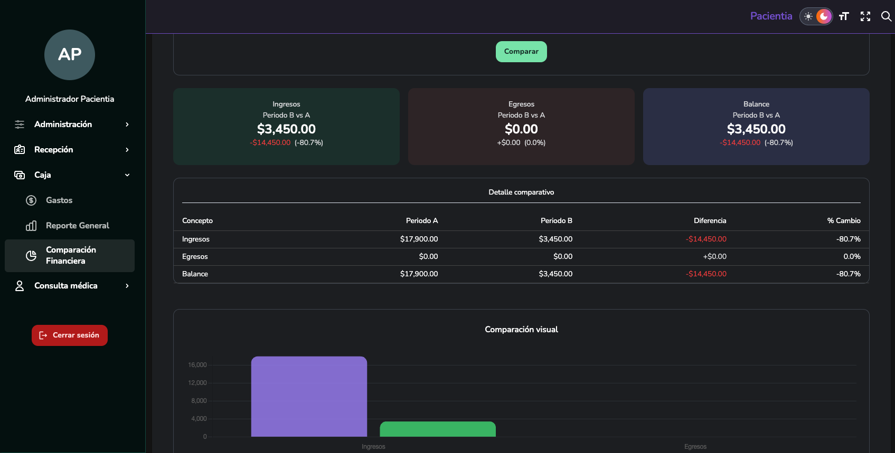Expand the Consulta médica chevron

coord(127,286)
